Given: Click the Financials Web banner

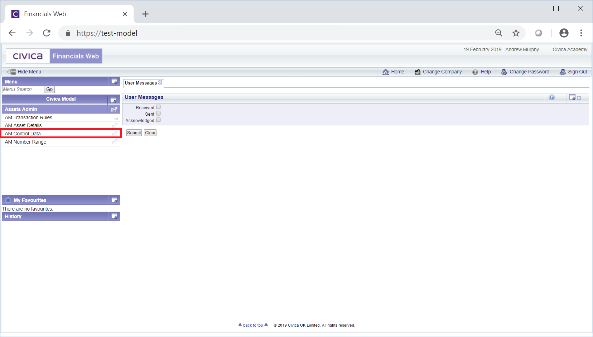Looking at the screenshot, I should click(x=76, y=56).
